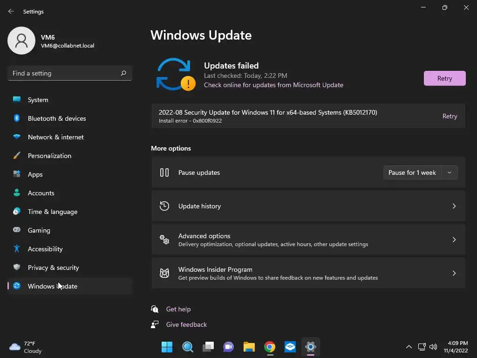This screenshot has height=358, width=477.
Task: Click the System monitor icon
Action: [x=17, y=99]
